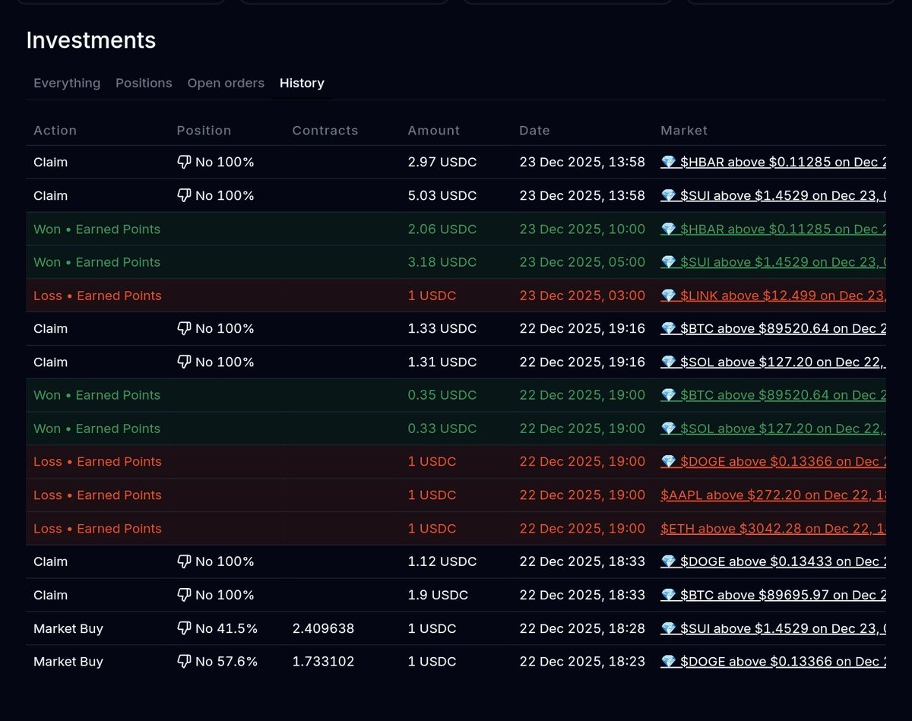Click the 2.97 USDC amount cell
Screen dimensions: 912x721
(x=442, y=162)
